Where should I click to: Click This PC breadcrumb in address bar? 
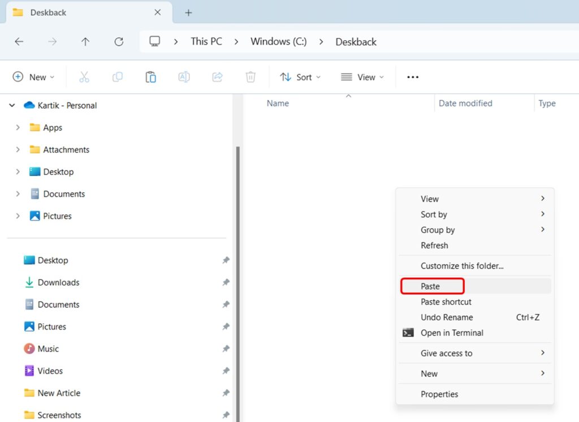pyautogui.click(x=206, y=41)
